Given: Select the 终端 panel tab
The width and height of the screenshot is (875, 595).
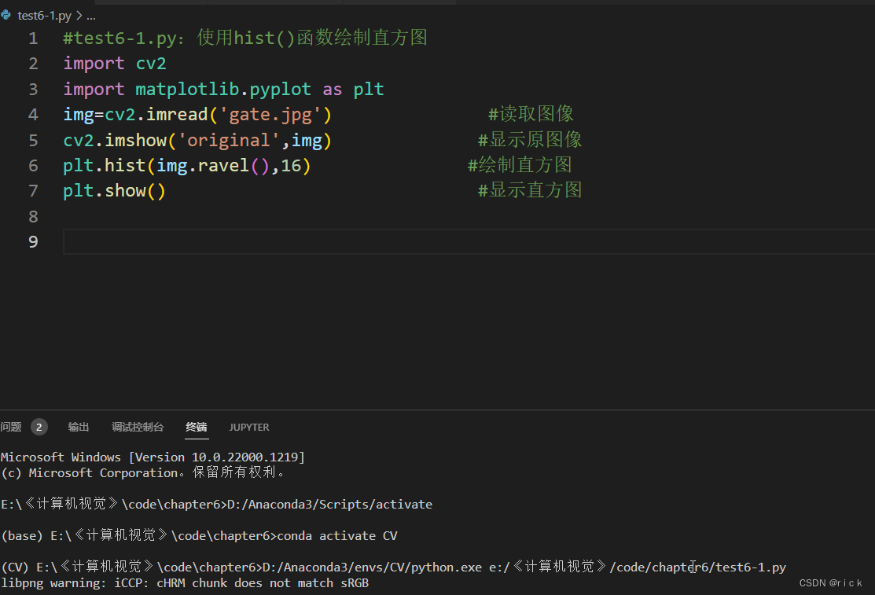Looking at the screenshot, I should [x=197, y=427].
